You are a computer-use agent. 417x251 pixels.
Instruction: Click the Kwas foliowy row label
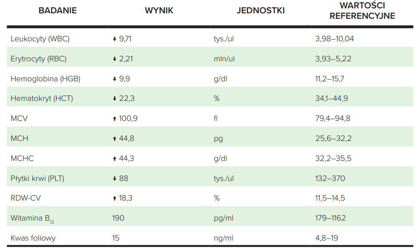click(33, 238)
